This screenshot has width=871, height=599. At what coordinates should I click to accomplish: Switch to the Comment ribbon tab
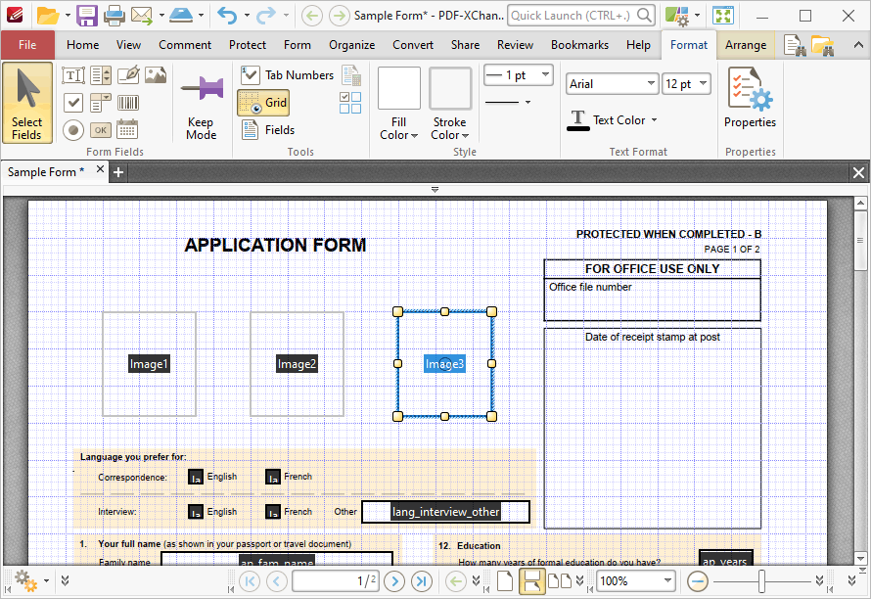click(x=185, y=45)
